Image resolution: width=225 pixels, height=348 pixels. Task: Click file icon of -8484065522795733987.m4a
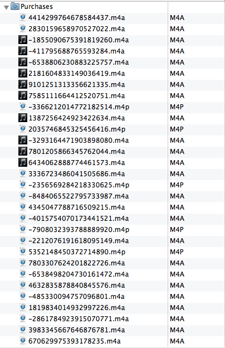pyautogui.click(x=23, y=196)
